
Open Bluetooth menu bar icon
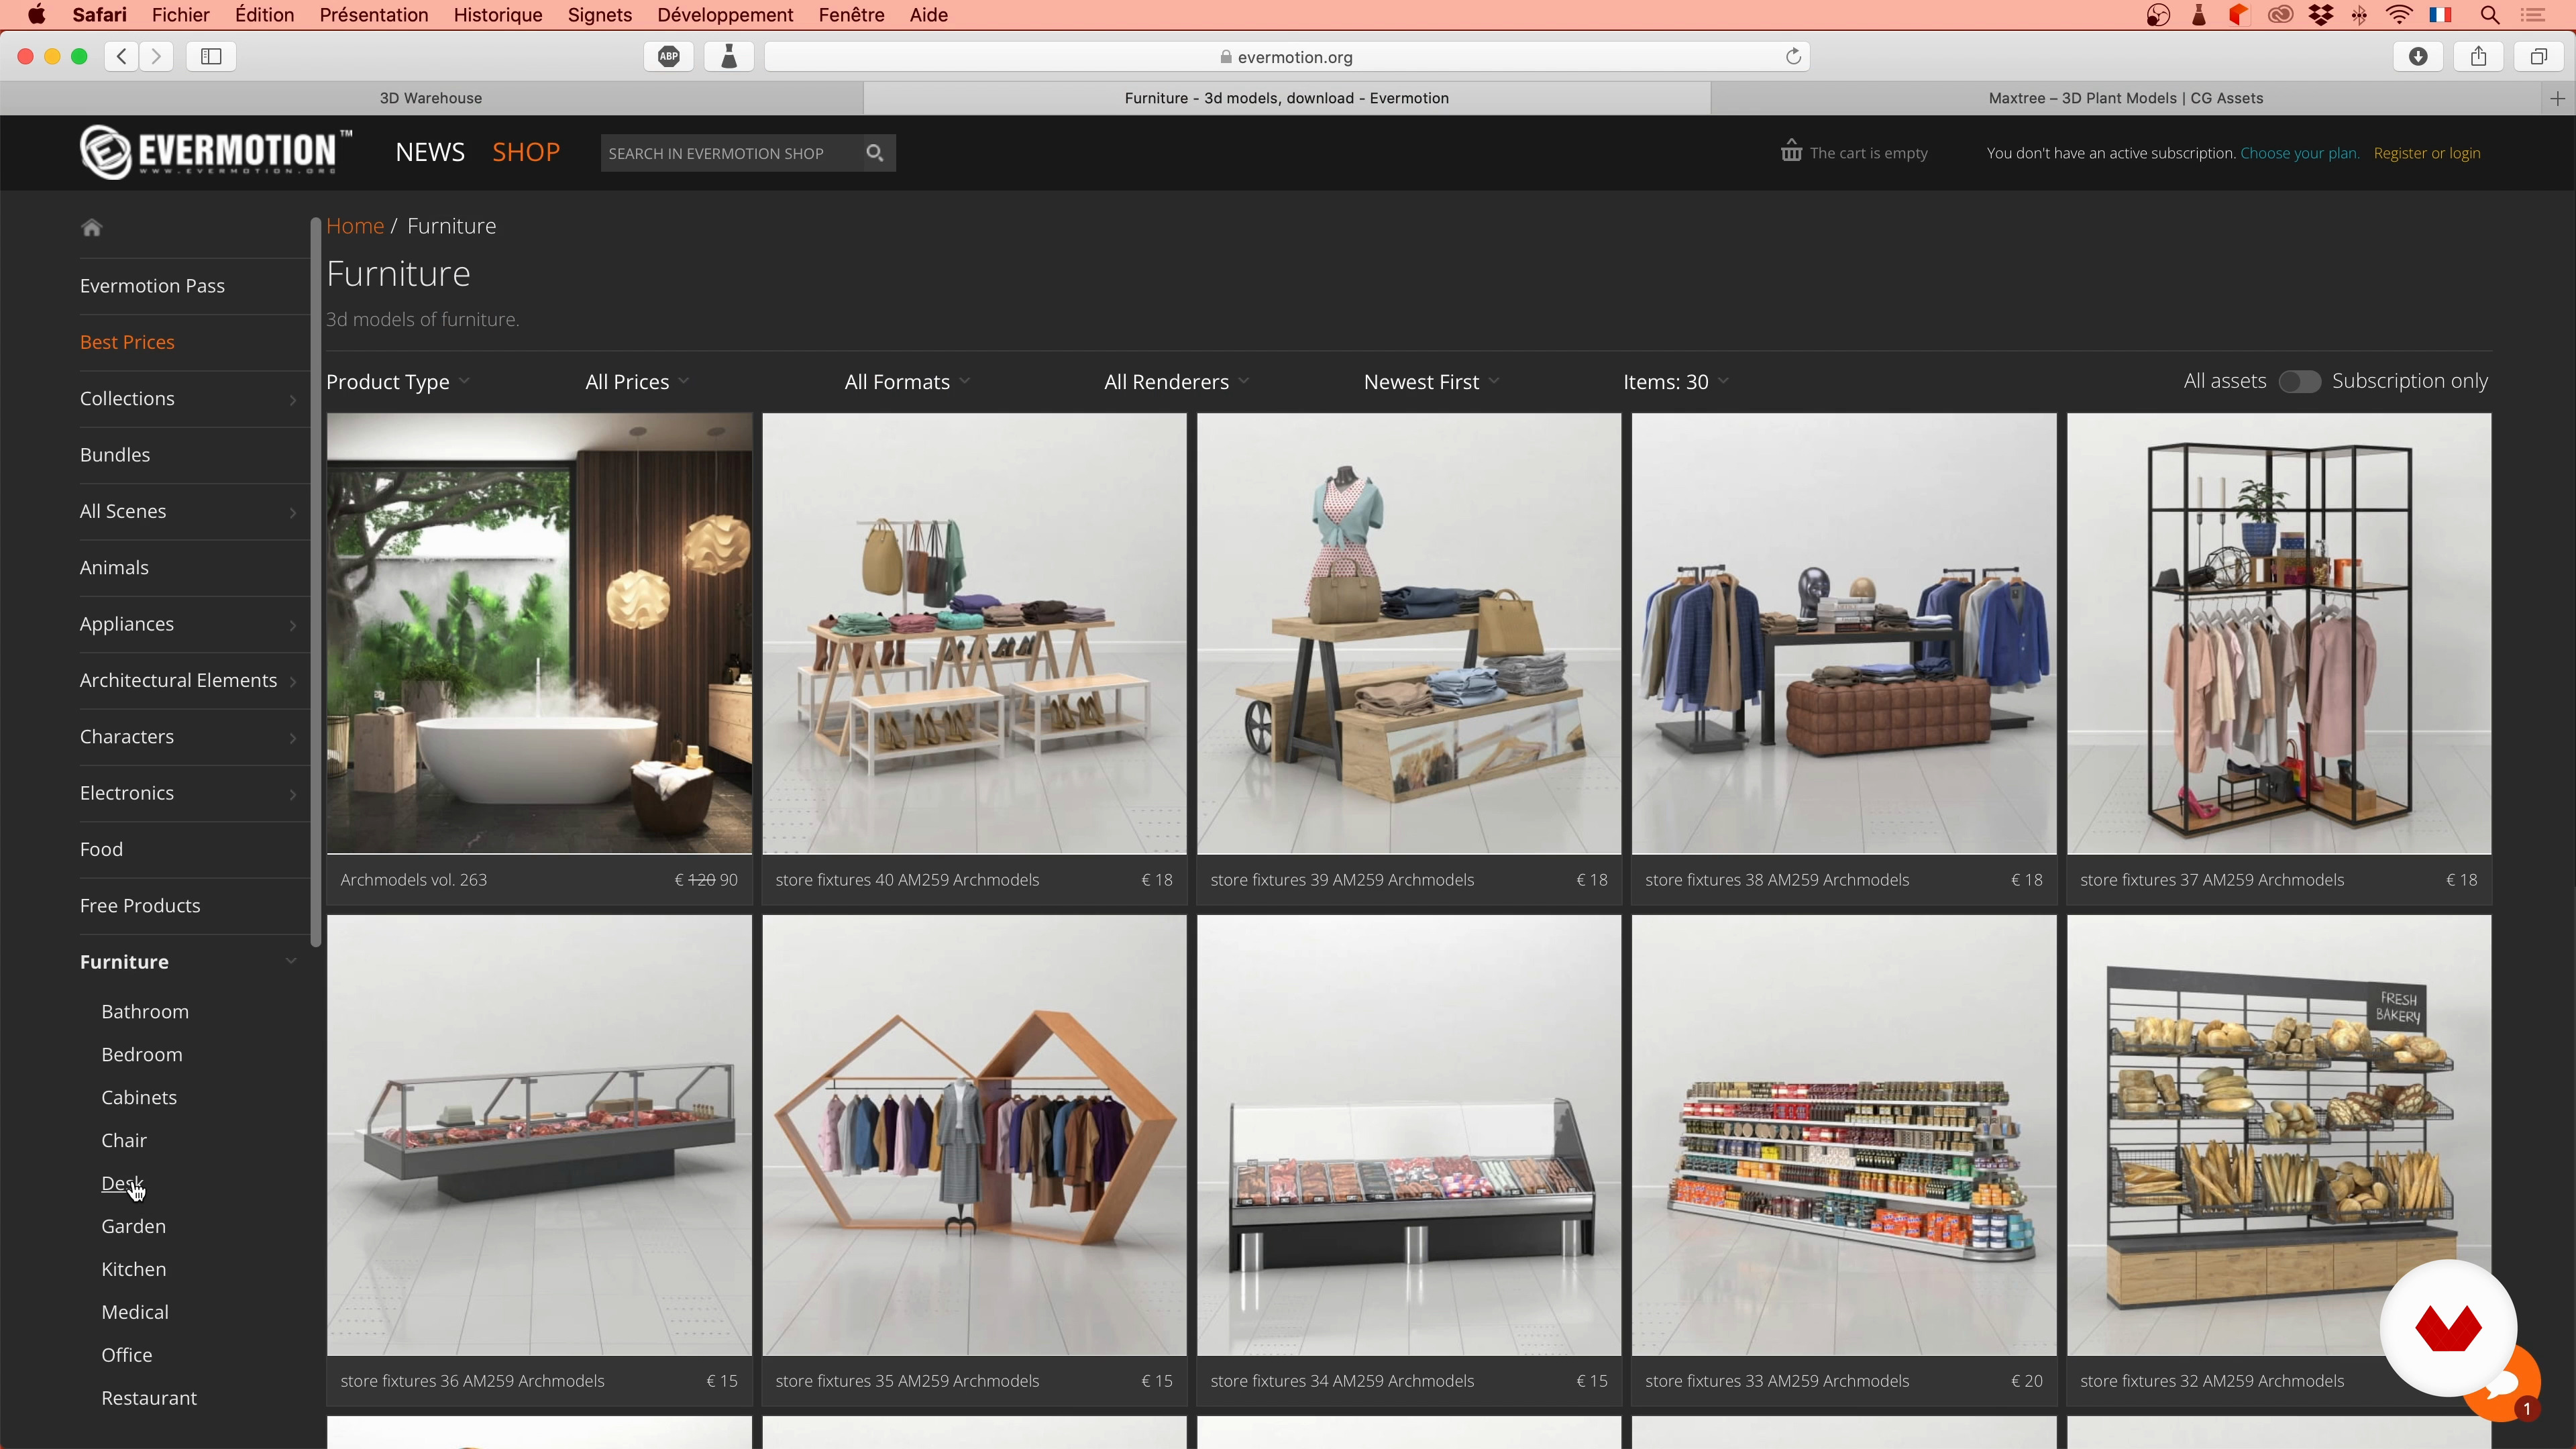pos(2360,15)
